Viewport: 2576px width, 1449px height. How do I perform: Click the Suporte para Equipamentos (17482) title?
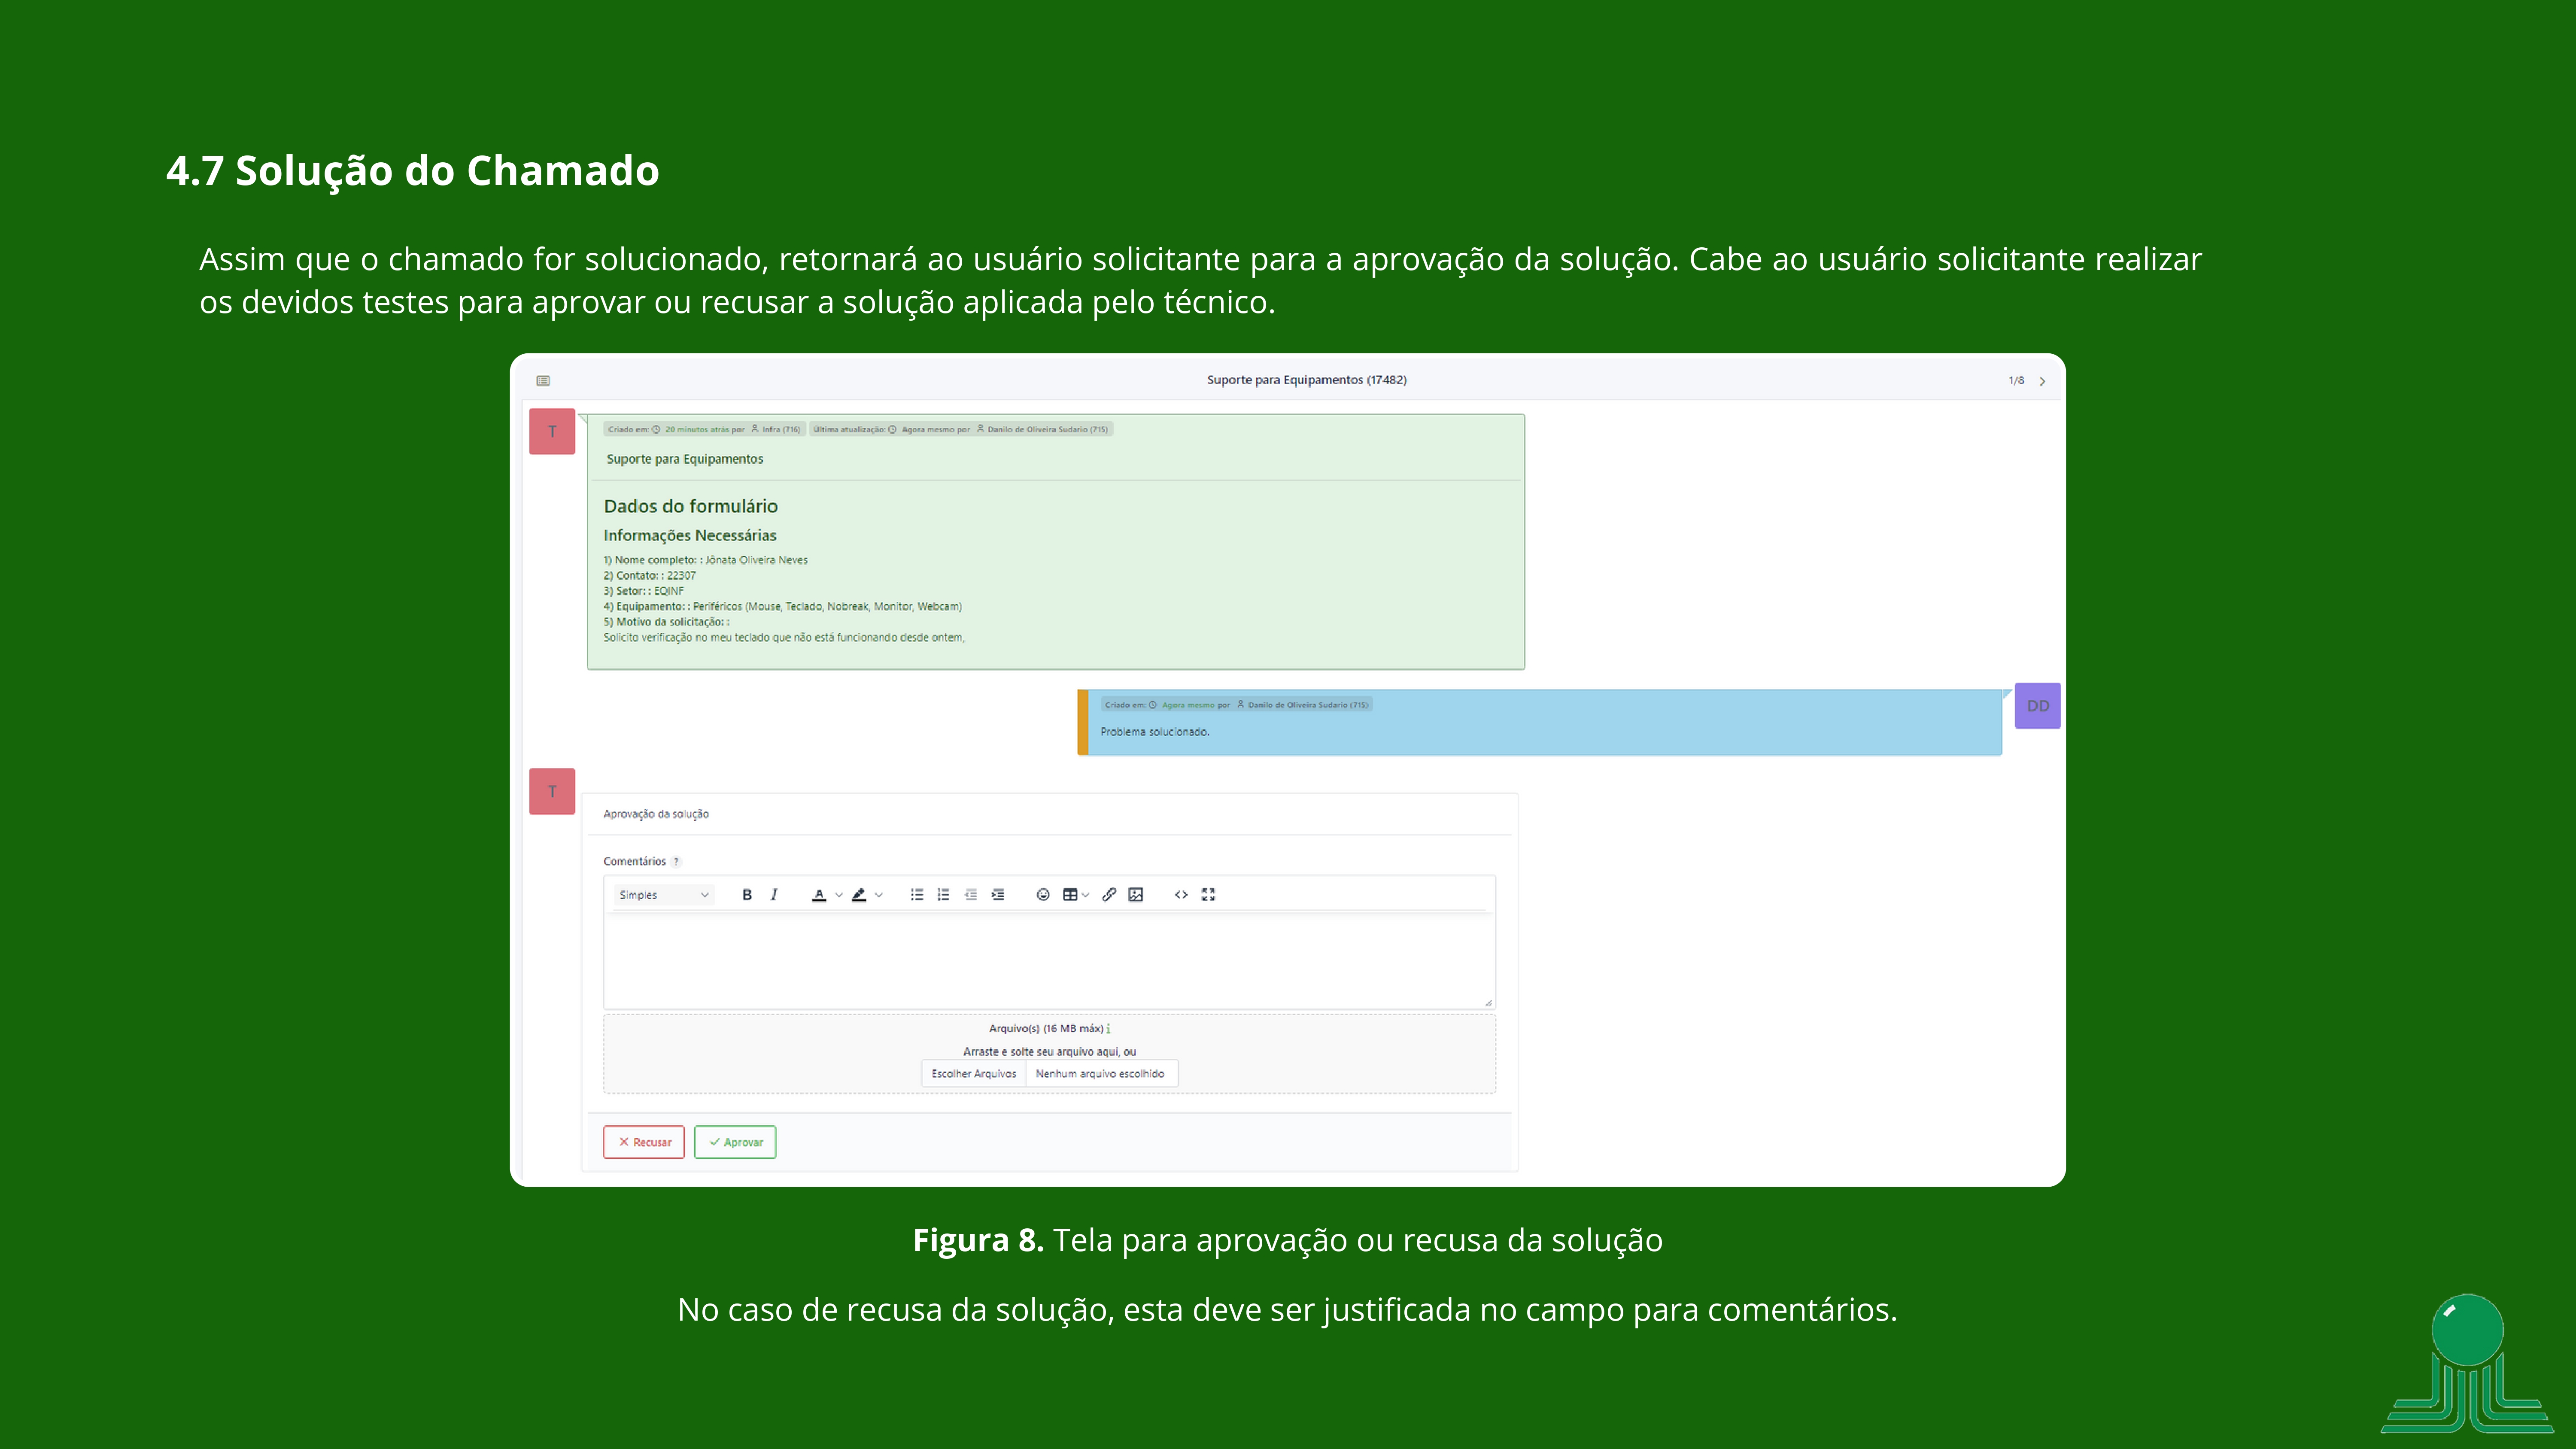tap(1306, 380)
